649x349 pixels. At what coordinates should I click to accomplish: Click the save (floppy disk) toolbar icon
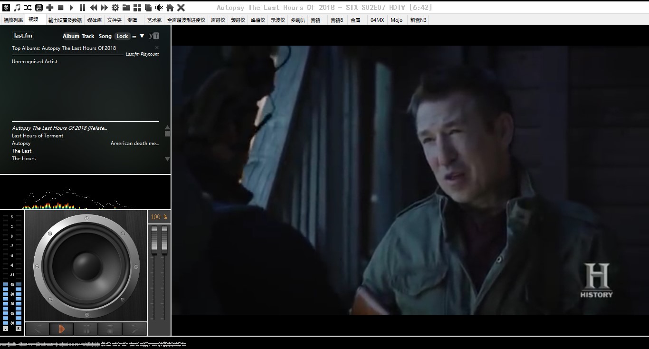coord(39,8)
